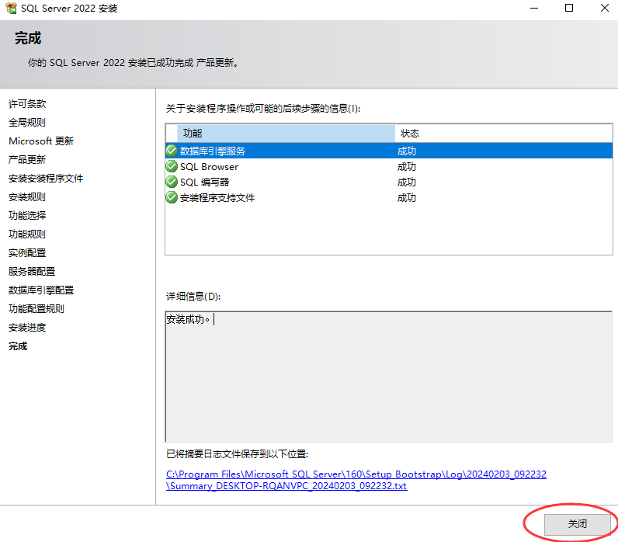
Task: Click the 许可条款 step in sidebar
Action: tap(27, 104)
